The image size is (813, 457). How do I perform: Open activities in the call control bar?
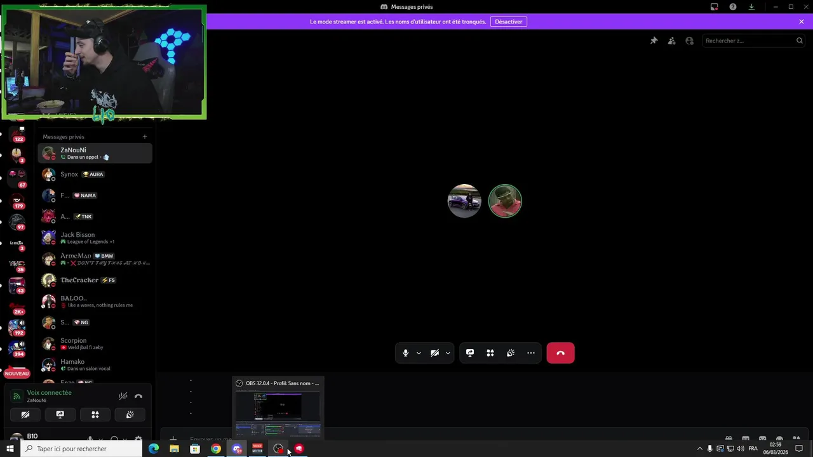[490, 353]
